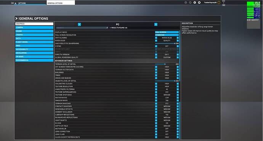Click Global Rendering Quality right arrow
The image size is (263, 141).
[178, 57]
